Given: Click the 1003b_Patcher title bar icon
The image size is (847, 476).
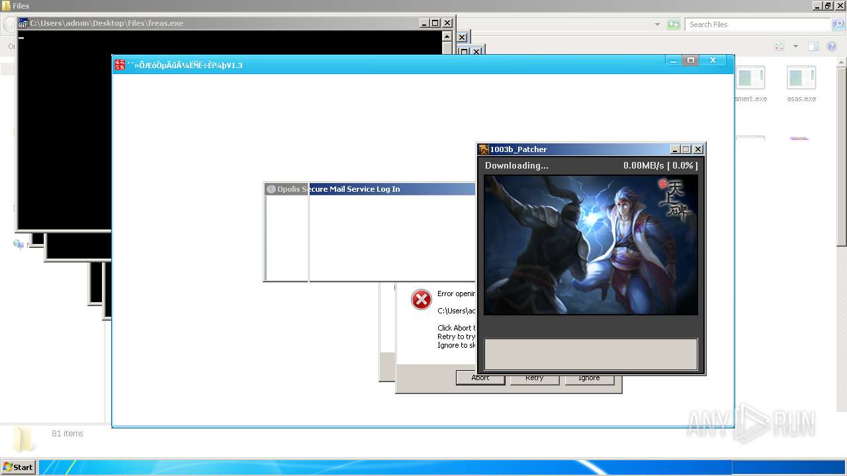Looking at the screenshot, I should click(484, 149).
